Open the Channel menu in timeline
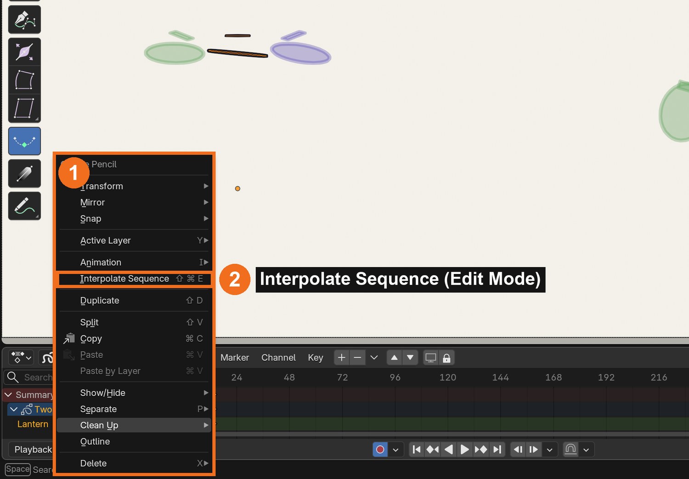Viewport: 689px width, 479px height. coord(278,358)
